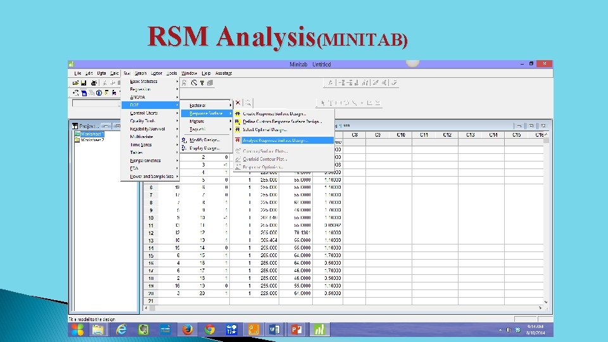Open PowerPoint from taskbar

(x=296, y=329)
